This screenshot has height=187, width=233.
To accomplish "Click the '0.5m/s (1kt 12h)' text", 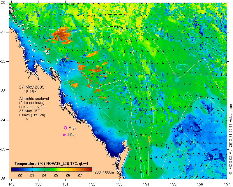I will pyautogui.click(x=32, y=115).
